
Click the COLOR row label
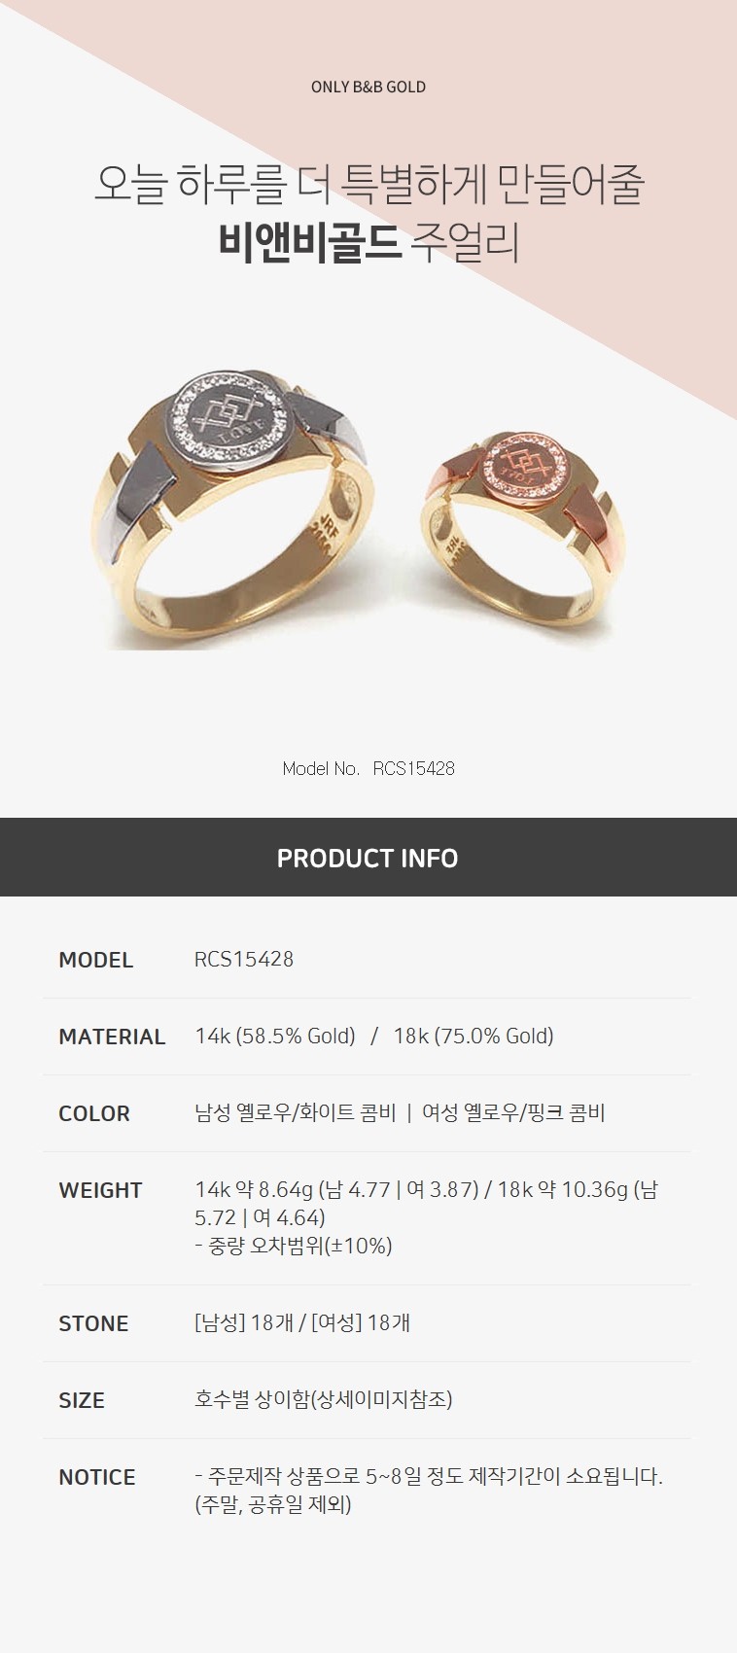click(94, 1113)
